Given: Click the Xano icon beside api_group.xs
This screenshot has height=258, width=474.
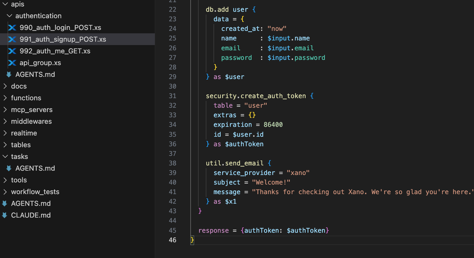Looking at the screenshot, I should pyautogui.click(x=12, y=63).
